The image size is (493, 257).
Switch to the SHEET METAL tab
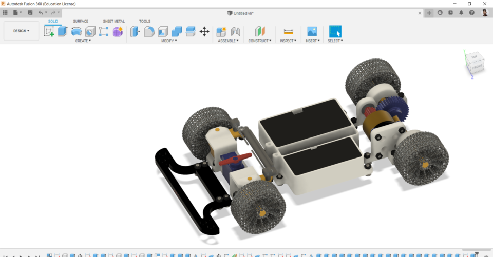click(114, 22)
